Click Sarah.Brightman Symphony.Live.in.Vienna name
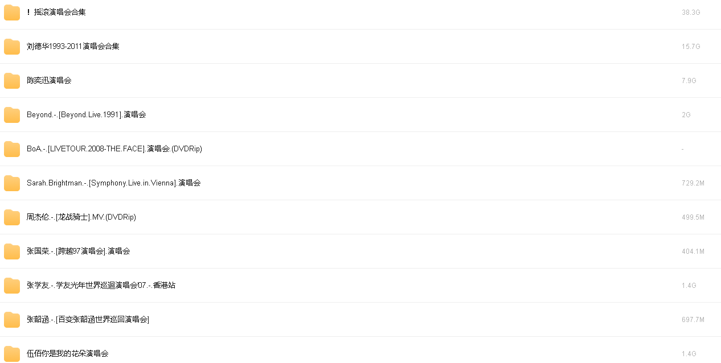Screen dimensions: 721x363 point(114,183)
